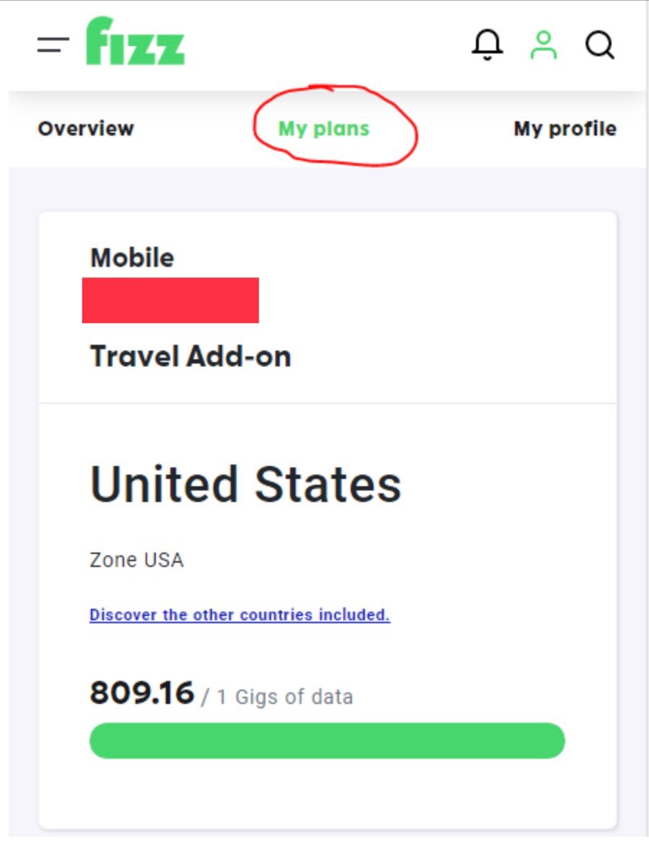Click the Mobile plan heading
This screenshot has height=841, width=649.
click(132, 257)
